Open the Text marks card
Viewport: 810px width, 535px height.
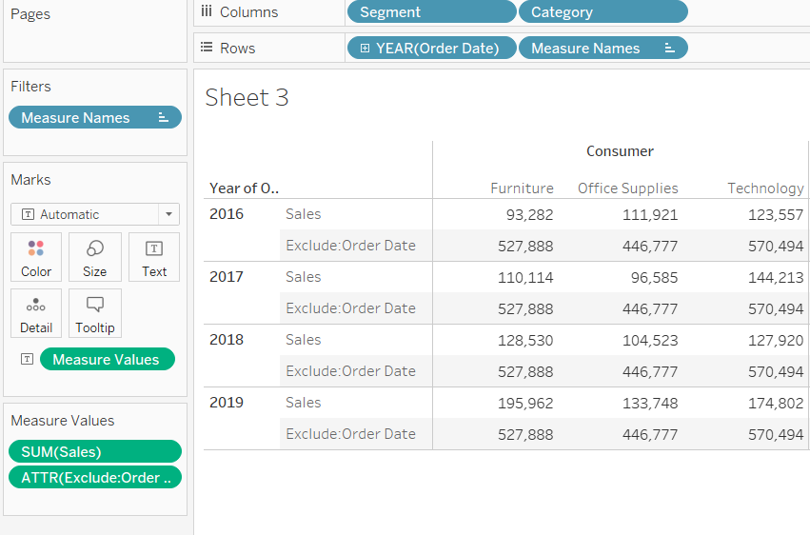click(154, 257)
